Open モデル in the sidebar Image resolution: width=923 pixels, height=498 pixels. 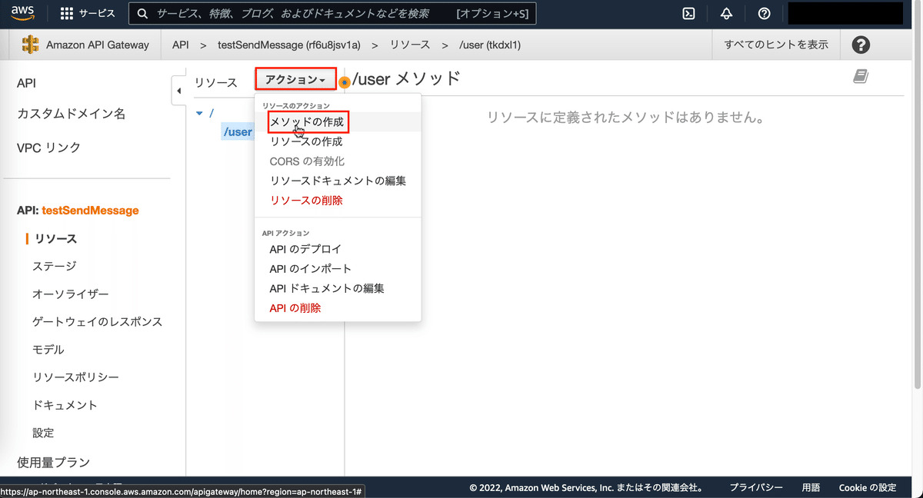pos(48,349)
